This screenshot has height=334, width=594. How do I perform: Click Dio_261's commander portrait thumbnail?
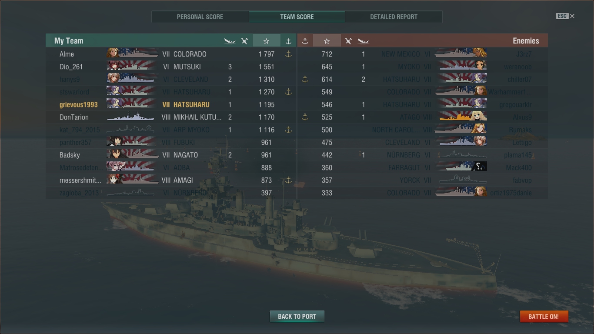point(113,67)
